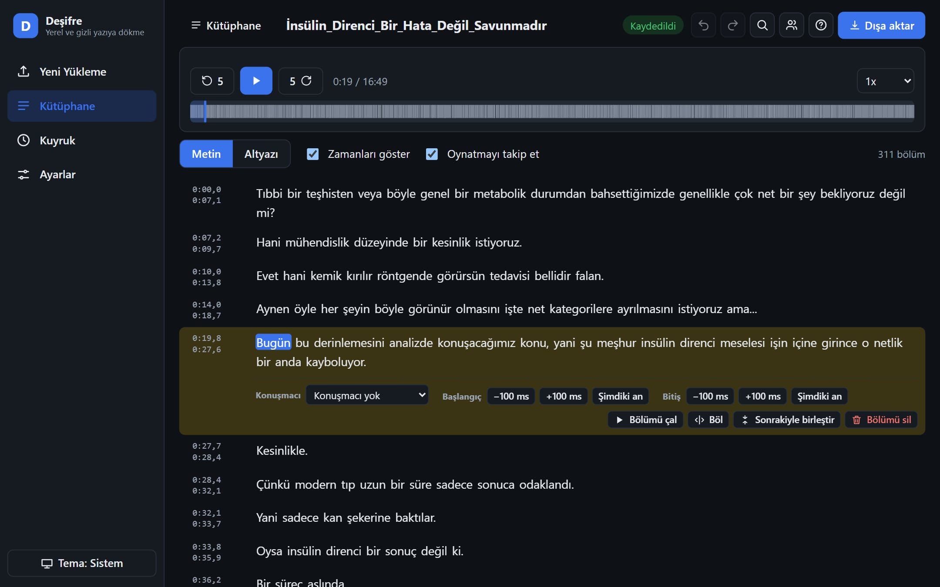The width and height of the screenshot is (940, 587).
Task: Click Bölümü çal to play segment
Action: 645,420
